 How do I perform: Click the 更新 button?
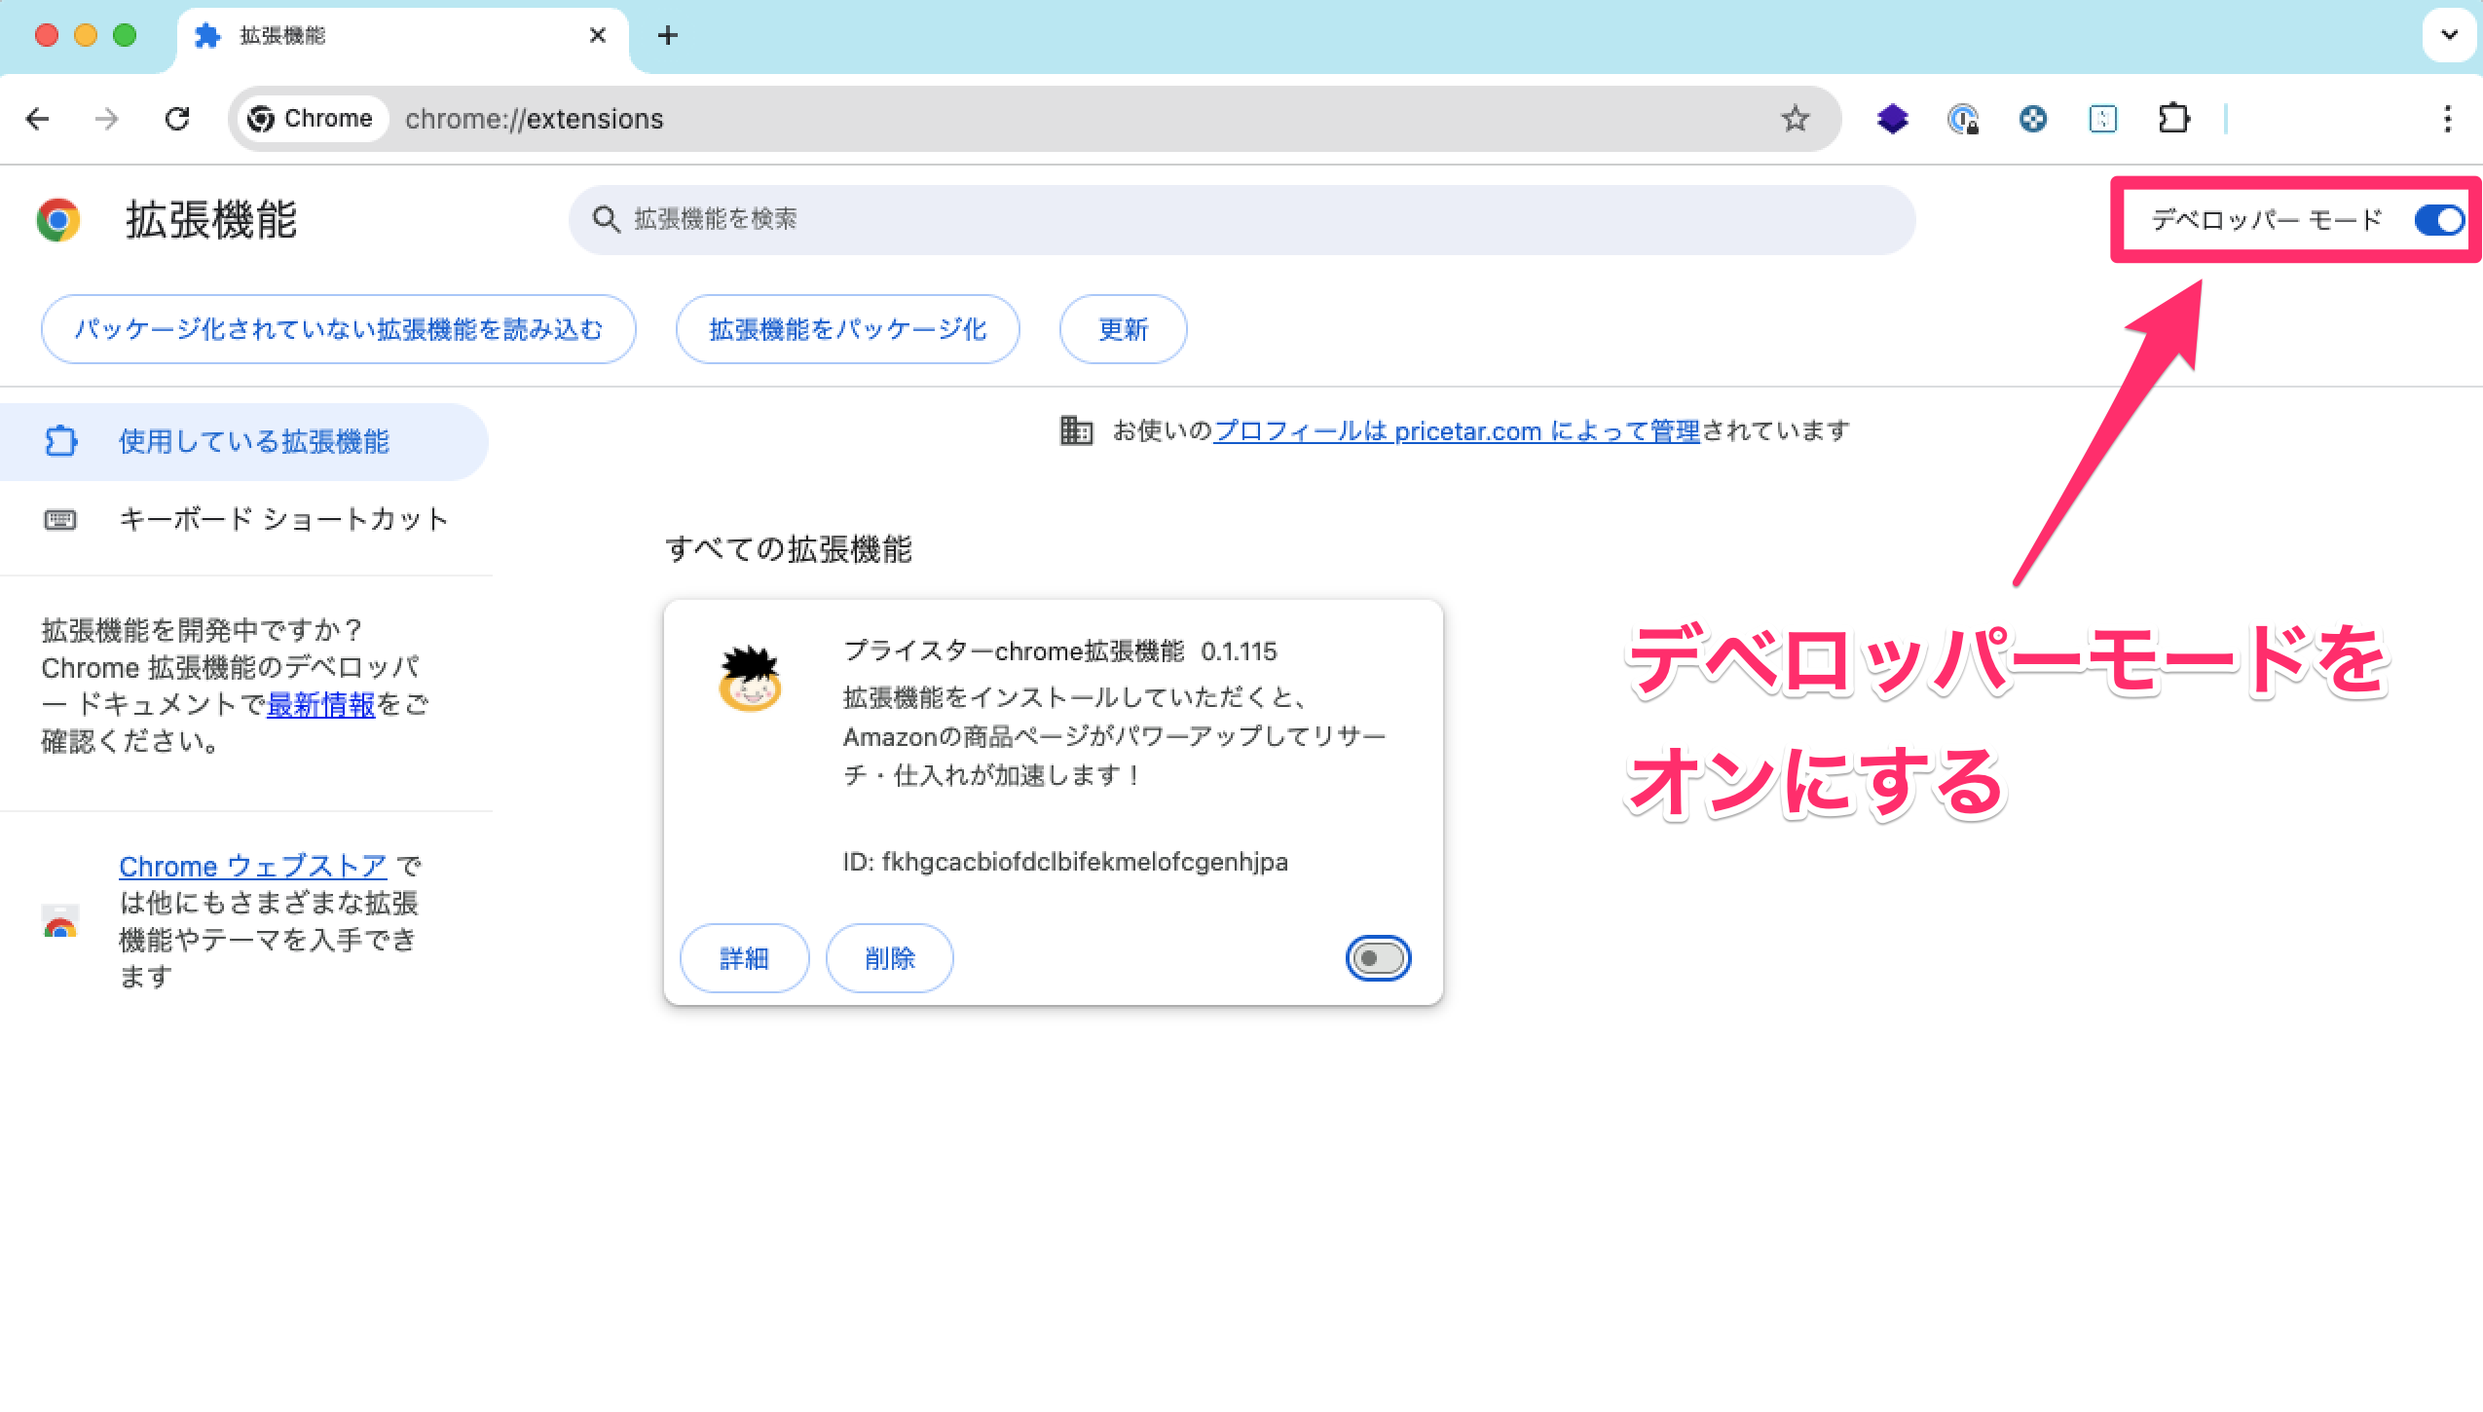(x=1123, y=329)
